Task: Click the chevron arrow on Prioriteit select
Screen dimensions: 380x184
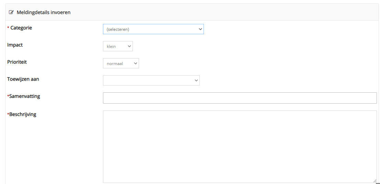Action: [x=135, y=63]
